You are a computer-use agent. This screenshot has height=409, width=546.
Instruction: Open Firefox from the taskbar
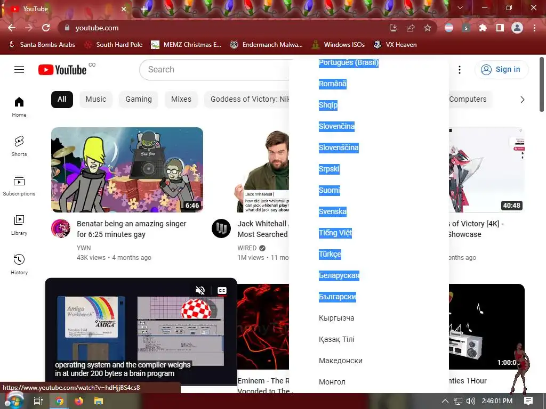[x=79, y=401]
